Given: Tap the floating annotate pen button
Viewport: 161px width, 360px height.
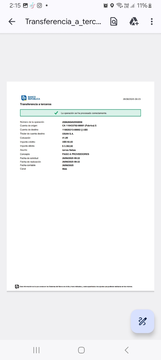Looking at the screenshot, I should (x=142, y=321).
